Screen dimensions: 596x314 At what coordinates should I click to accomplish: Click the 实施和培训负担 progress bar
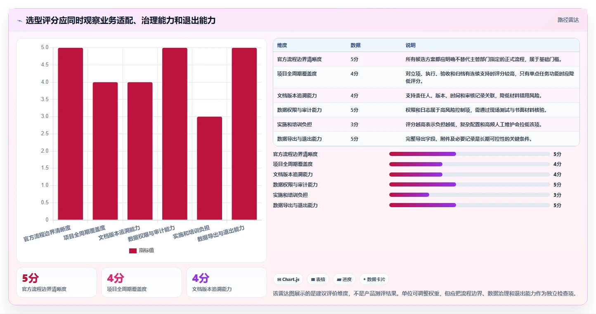tap(470, 195)
